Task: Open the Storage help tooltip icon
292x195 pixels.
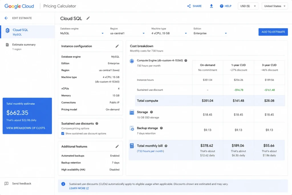Action: [x=151, y=112]
